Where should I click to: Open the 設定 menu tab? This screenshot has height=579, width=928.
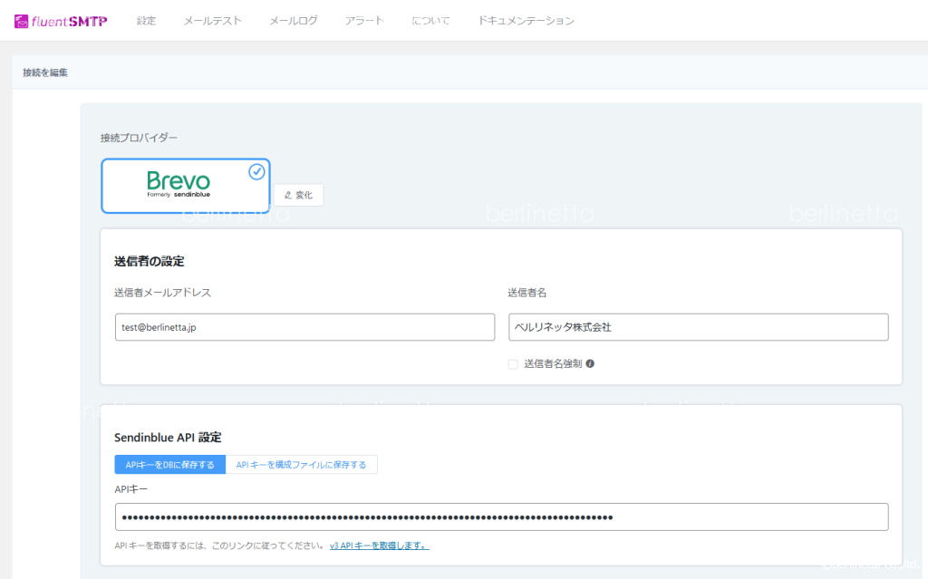(x=146, y=21)
